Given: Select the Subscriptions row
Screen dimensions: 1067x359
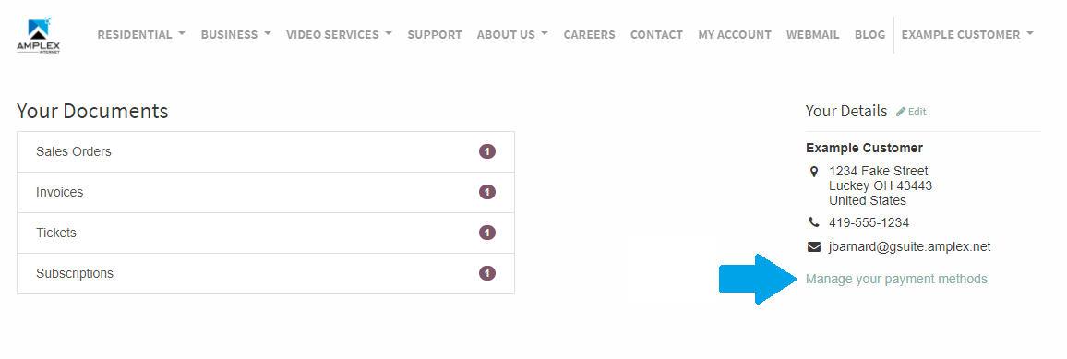Looking at the screenshot, I should [266, 274].
